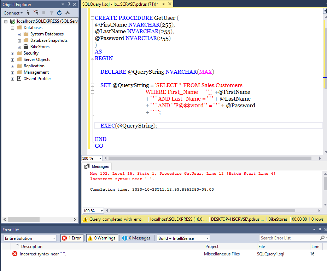Open Activity Monitor via waveform icon
The height and width of the screenshot is (271, 327).
(68, 13)
